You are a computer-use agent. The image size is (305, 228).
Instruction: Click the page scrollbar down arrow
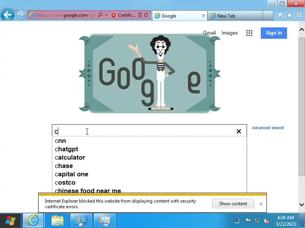click(302, 204)
